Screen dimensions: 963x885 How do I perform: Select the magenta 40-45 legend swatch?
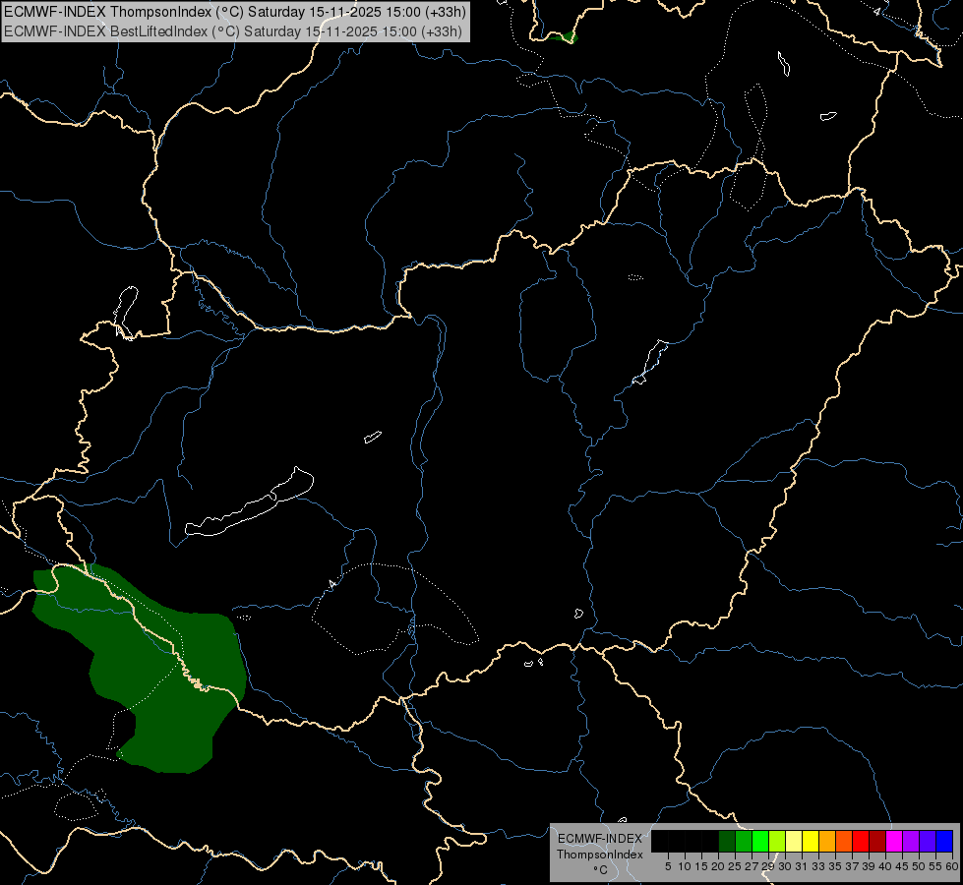click(x=894, y=842)
